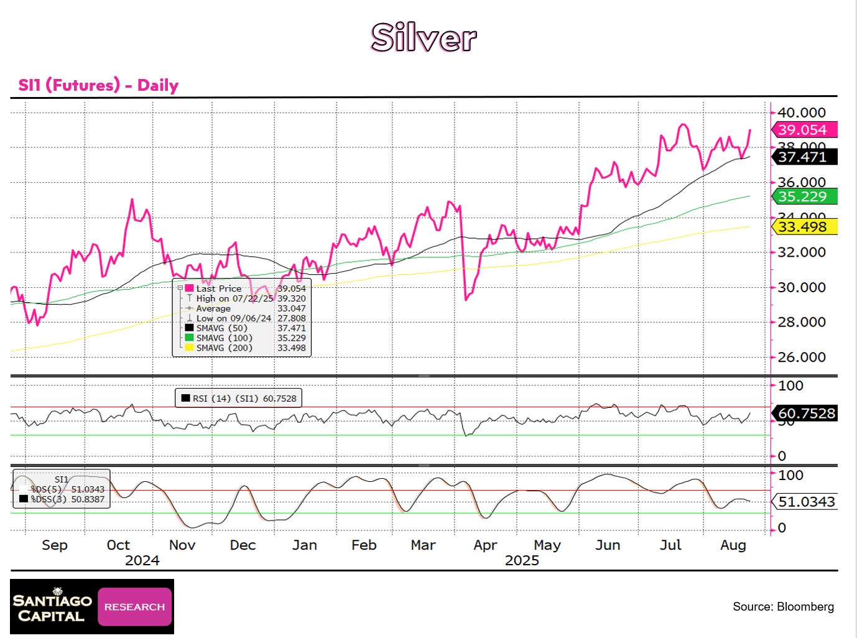Screen dimensions: 857x638
Task: Click the Average marker icon in the legend
Action: coord(189,308)
